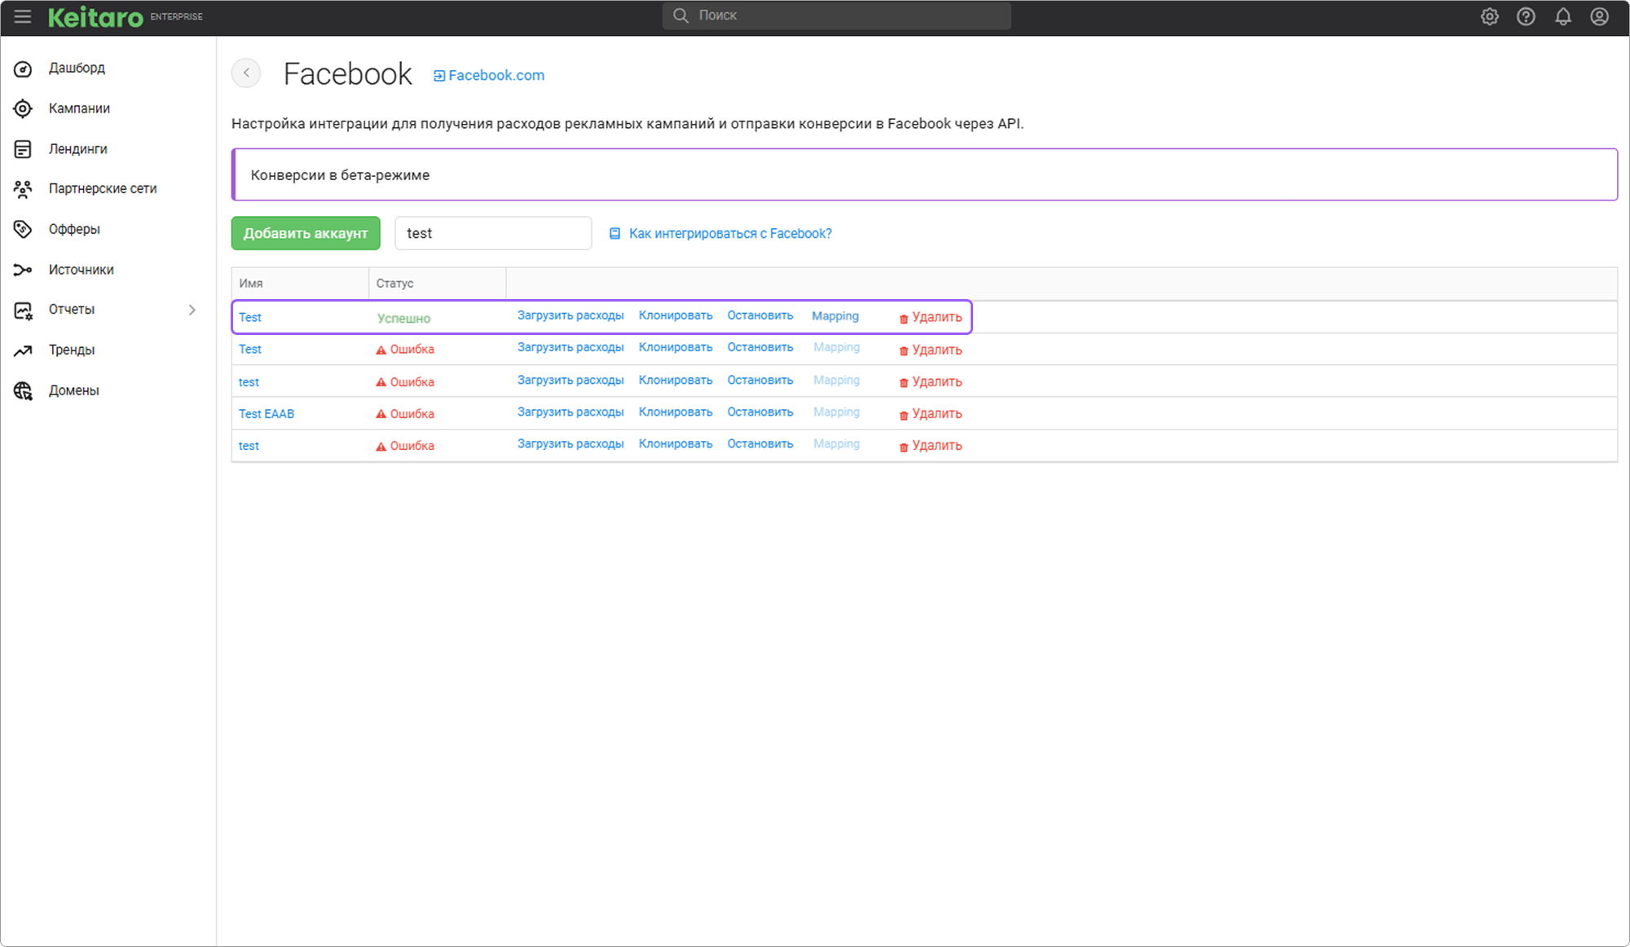
Task: Open the Test account with Успешно status
Action: tap(250, 318)
